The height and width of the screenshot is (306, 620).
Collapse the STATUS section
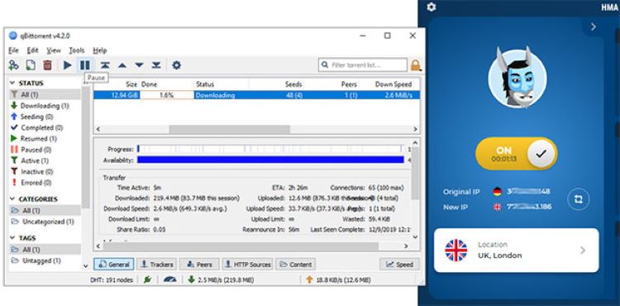pyautogui.click(x=12, y=84)
